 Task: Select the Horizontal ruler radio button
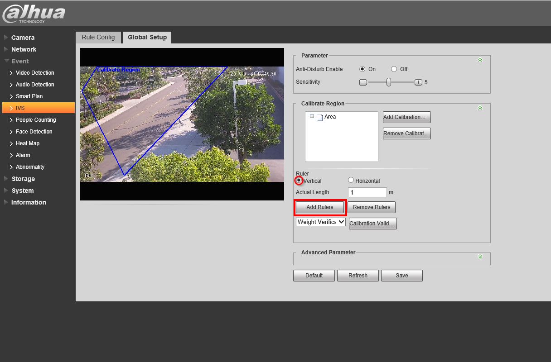[351, 180]
